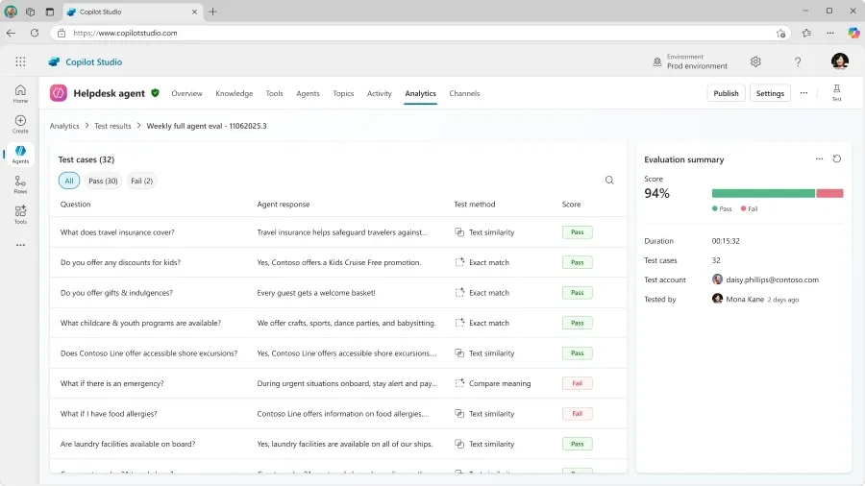The width and height of the screenshot is (865, 486).
Task: Click the Home icon in sidebar
Action: pos(20,93)
